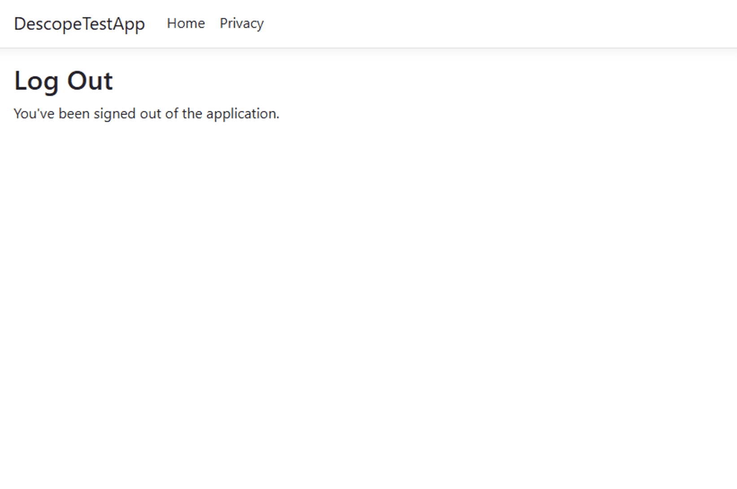Go to Privacy from the top navigation
The width and height of the screenshot is (737, 489).
[241, 24]
